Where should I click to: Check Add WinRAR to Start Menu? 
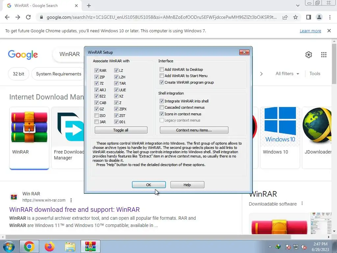tap(162, 75)
